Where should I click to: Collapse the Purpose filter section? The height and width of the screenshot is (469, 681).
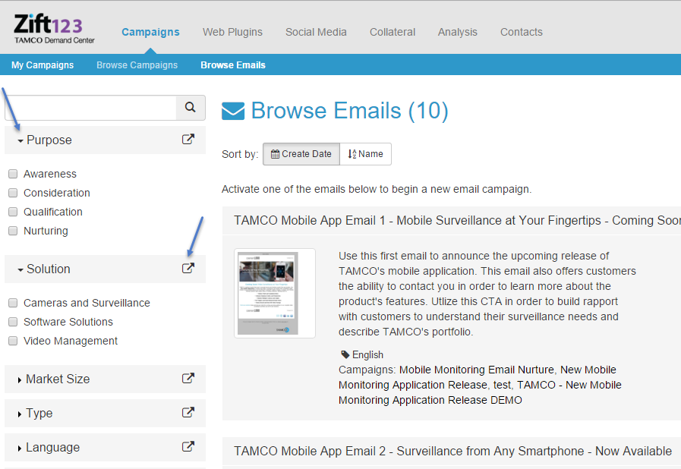[x=46, y=140]
